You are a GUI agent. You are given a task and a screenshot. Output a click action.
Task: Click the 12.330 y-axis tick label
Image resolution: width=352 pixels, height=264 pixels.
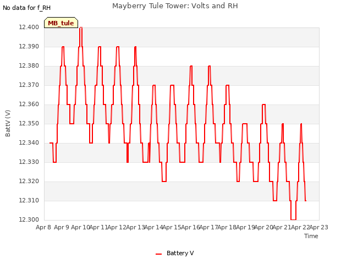coord(29,162)
